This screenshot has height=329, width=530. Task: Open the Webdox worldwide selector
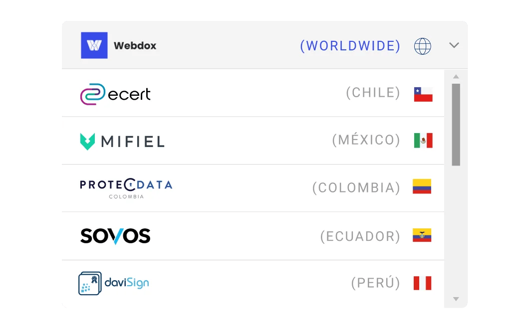tap(265, 45)
